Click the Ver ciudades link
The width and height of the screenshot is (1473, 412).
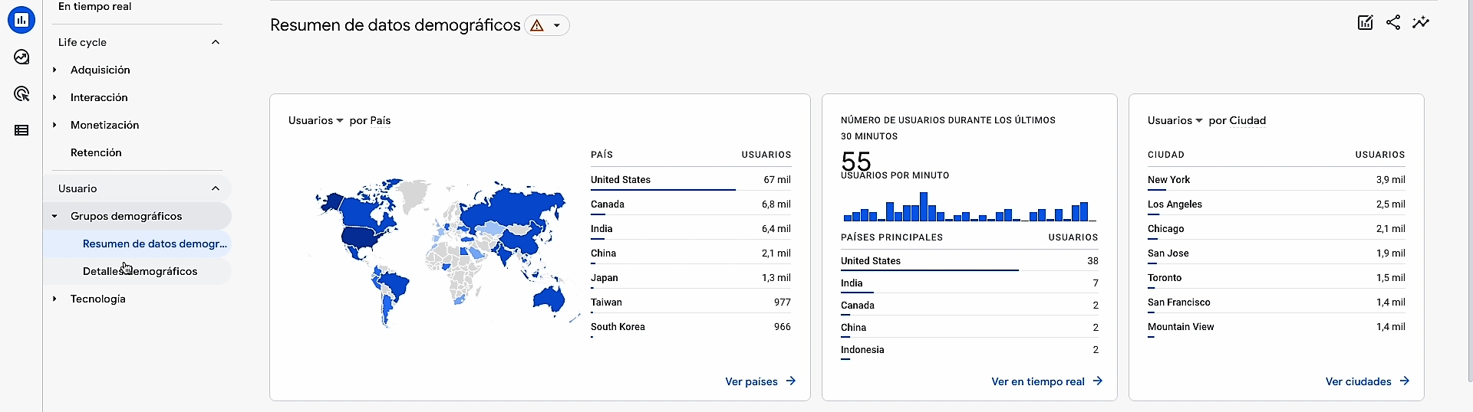point(1367,381)
